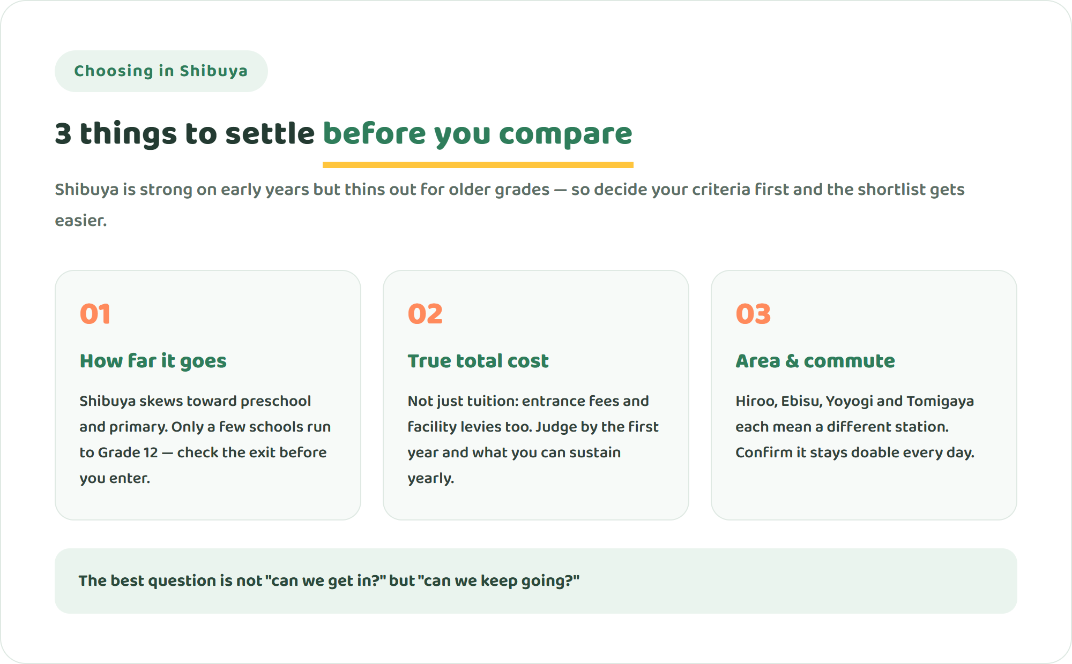Click the intro paragraph about Shibuya early years
Image resolution: width=1072 pixels, height=664 pixels.
pyautogui.click(x=510, y=205)
